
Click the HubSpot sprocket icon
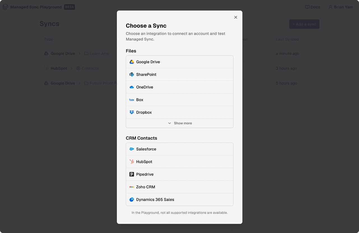[x=132, y=162]
